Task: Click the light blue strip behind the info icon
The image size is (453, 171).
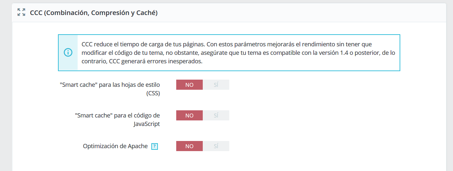Action: (68, 64)
